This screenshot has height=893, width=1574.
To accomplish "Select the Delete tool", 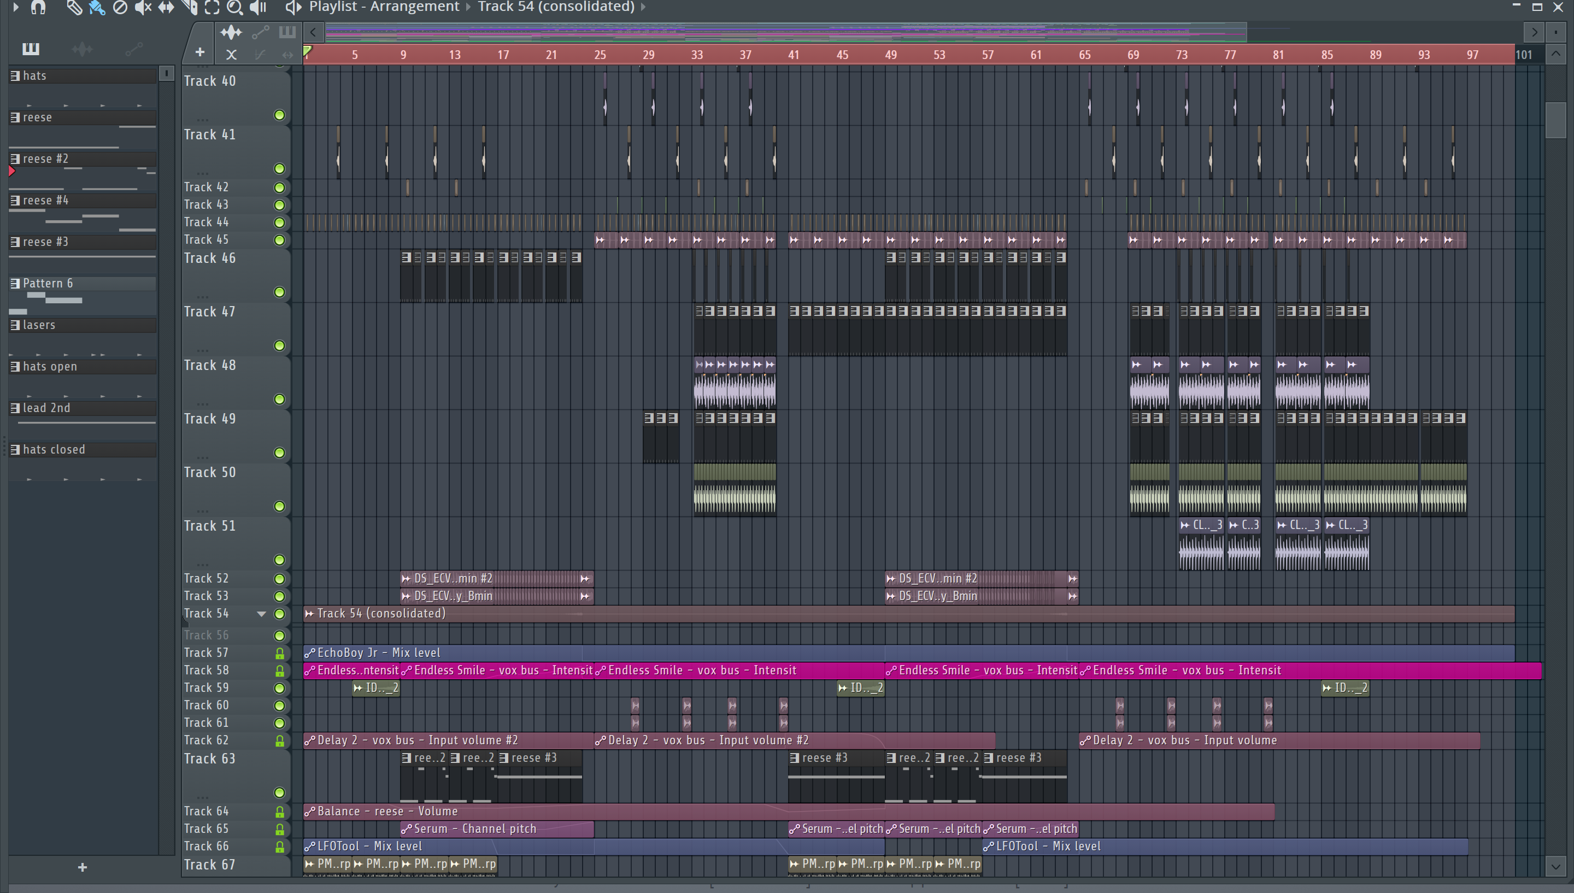I will point(120,7).
